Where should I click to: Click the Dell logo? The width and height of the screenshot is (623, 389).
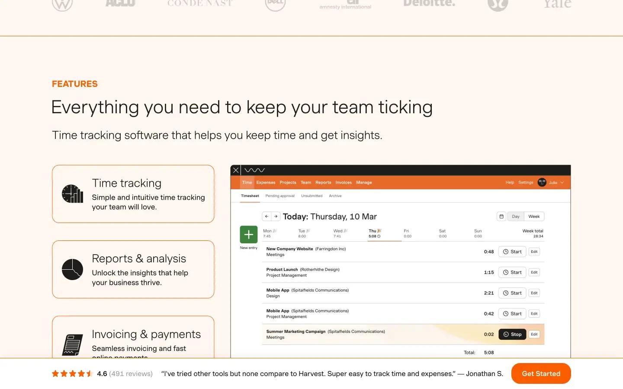pos(275,4)
